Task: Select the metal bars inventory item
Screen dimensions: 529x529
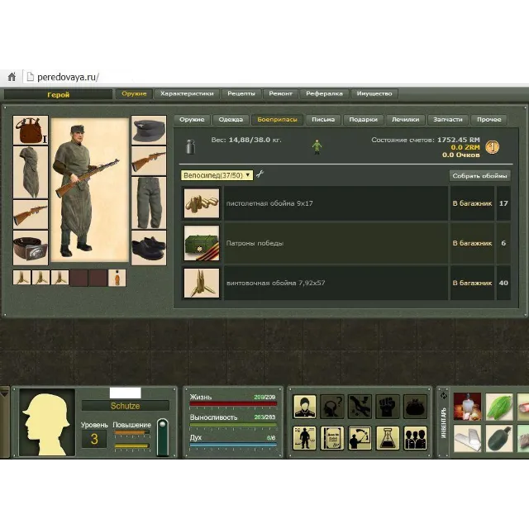Action: pos(467,439)
